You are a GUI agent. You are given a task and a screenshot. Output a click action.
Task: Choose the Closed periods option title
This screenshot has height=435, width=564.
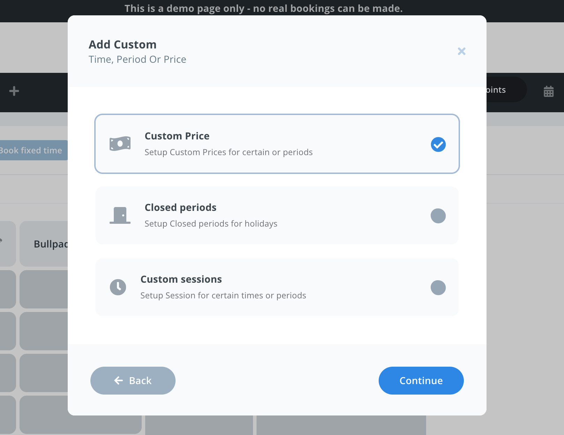pyautogui.click(x=180, y=207)
